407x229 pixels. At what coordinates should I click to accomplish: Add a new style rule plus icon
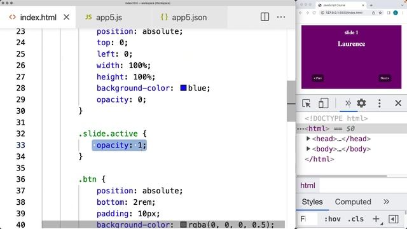click(x=376, y=219)
